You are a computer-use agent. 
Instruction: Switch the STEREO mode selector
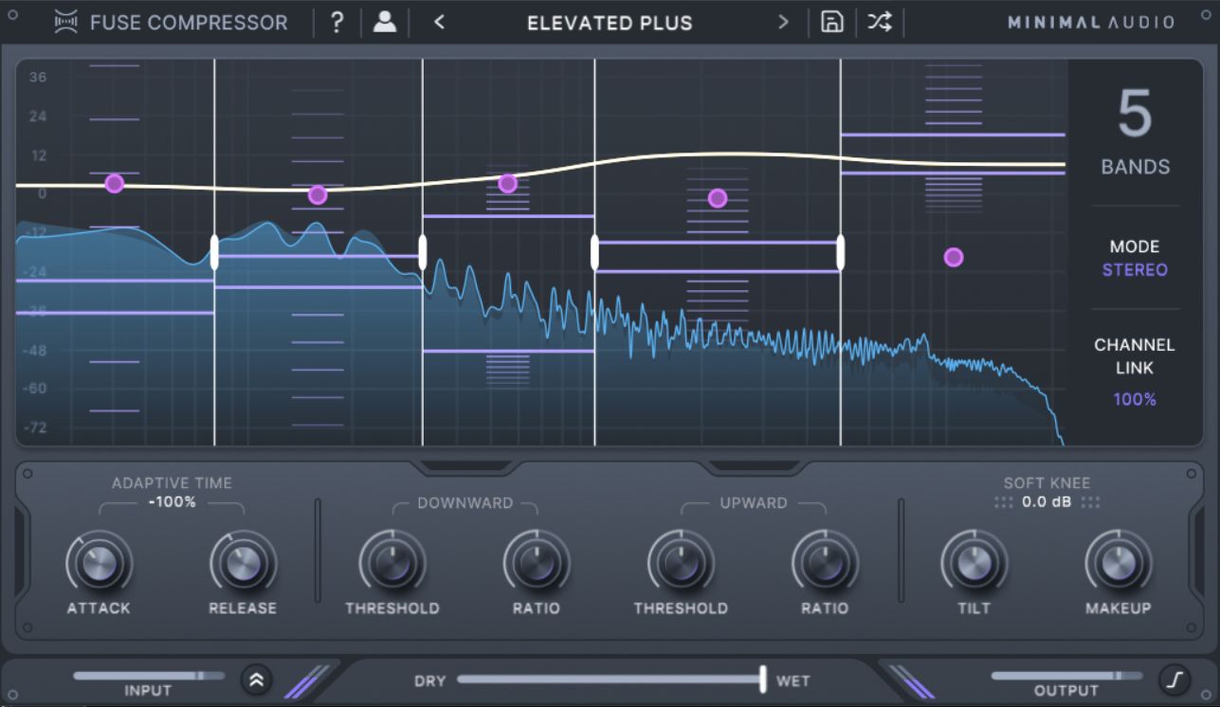pyautogui.click(x=1135, y=270)
